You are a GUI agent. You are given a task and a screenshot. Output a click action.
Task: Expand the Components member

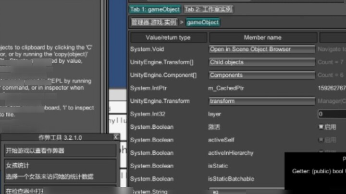(x=262, y=75)
